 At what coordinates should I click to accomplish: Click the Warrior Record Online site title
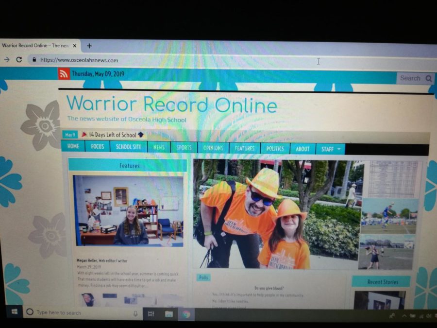pyautogui.click(x=172, y=104)
